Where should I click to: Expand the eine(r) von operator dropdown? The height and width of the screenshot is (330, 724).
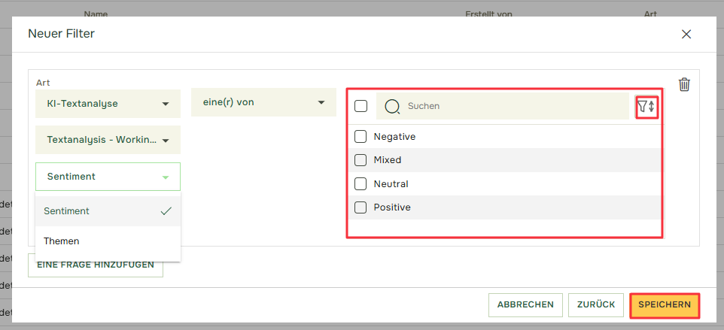[263, 102]
